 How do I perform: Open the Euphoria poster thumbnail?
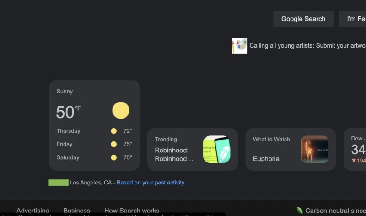[315, 149]
